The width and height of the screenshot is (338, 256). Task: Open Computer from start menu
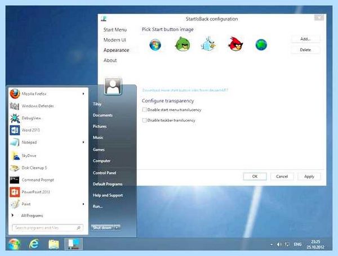101,161
